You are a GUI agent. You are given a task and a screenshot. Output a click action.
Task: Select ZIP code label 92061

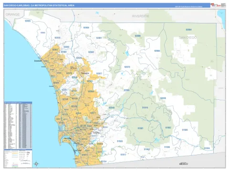tap(99, 38)
